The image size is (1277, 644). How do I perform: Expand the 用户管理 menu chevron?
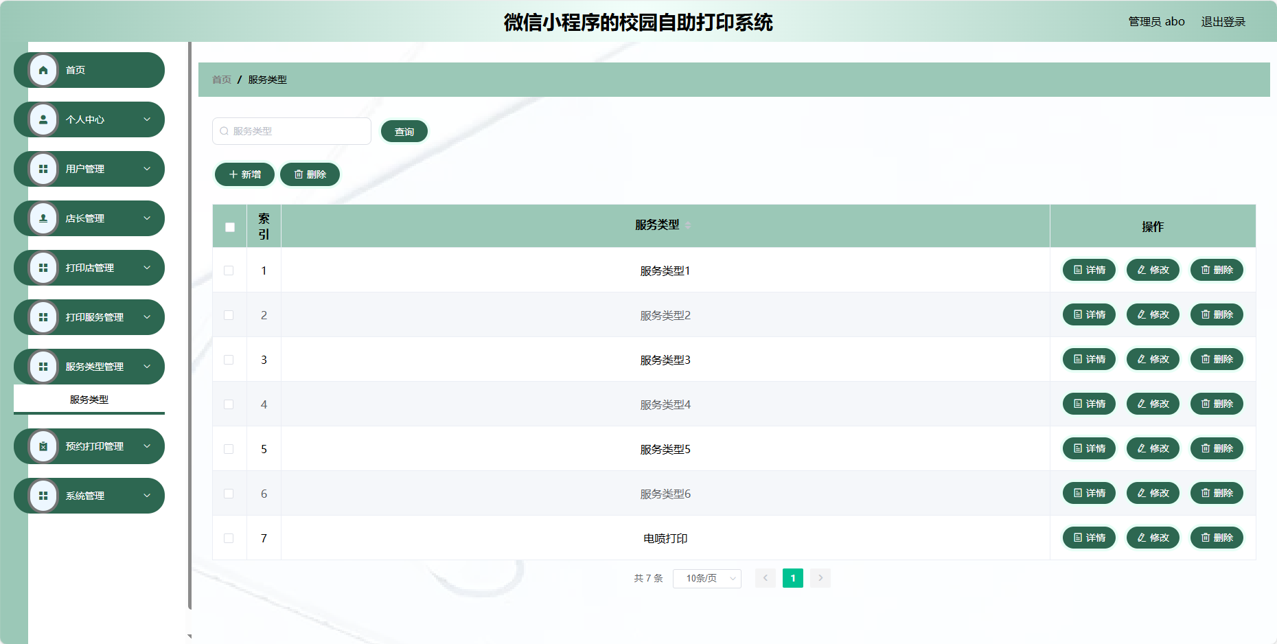tap(147, 169)
